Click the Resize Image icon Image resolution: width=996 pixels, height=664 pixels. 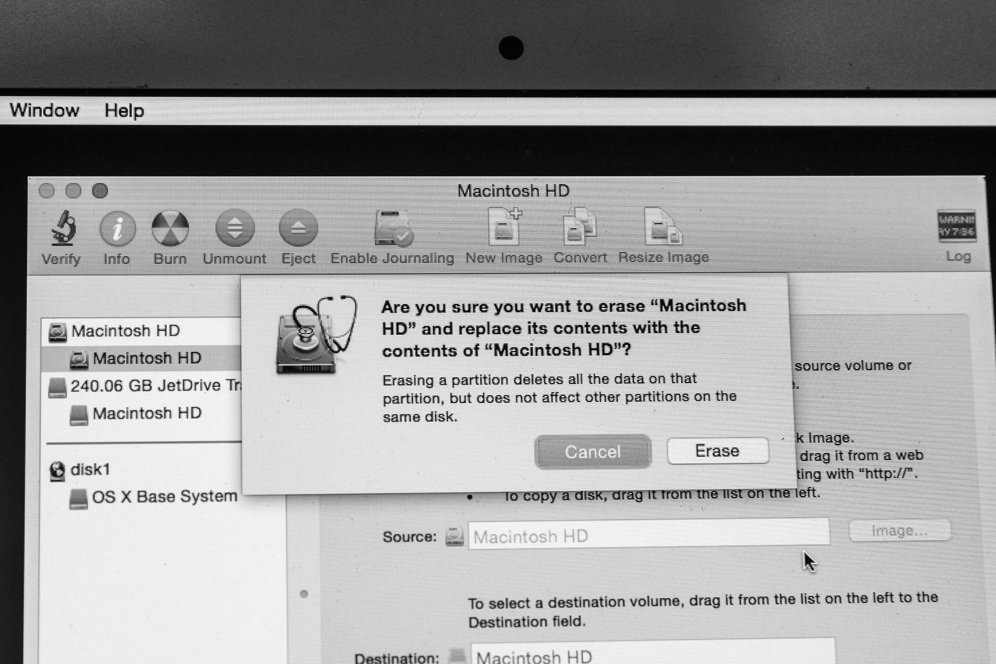click(663, 226)
